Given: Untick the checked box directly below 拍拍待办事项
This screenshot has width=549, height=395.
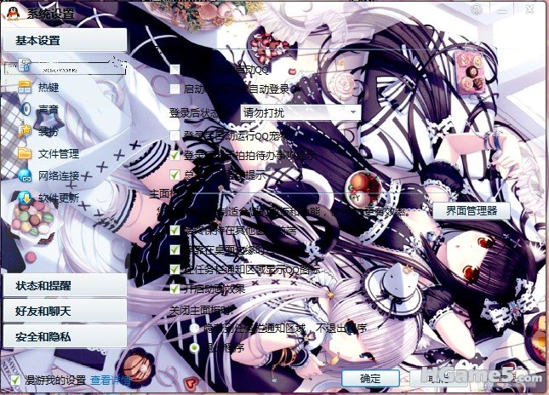Looking at the screenshot, I should [174, 175].
